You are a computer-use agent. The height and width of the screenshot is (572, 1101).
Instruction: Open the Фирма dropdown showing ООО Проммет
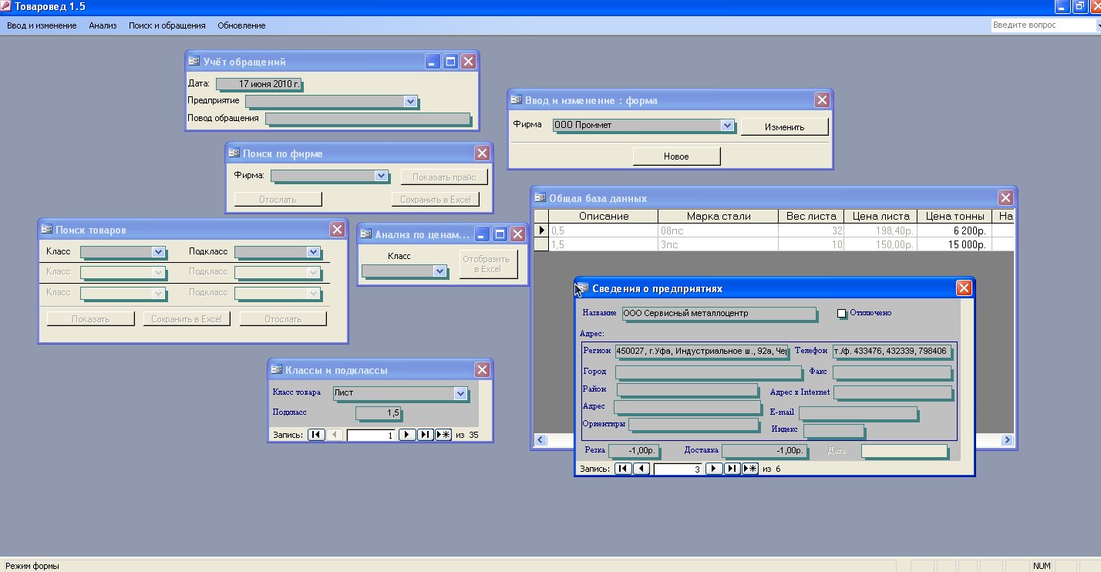click(726, 125)
